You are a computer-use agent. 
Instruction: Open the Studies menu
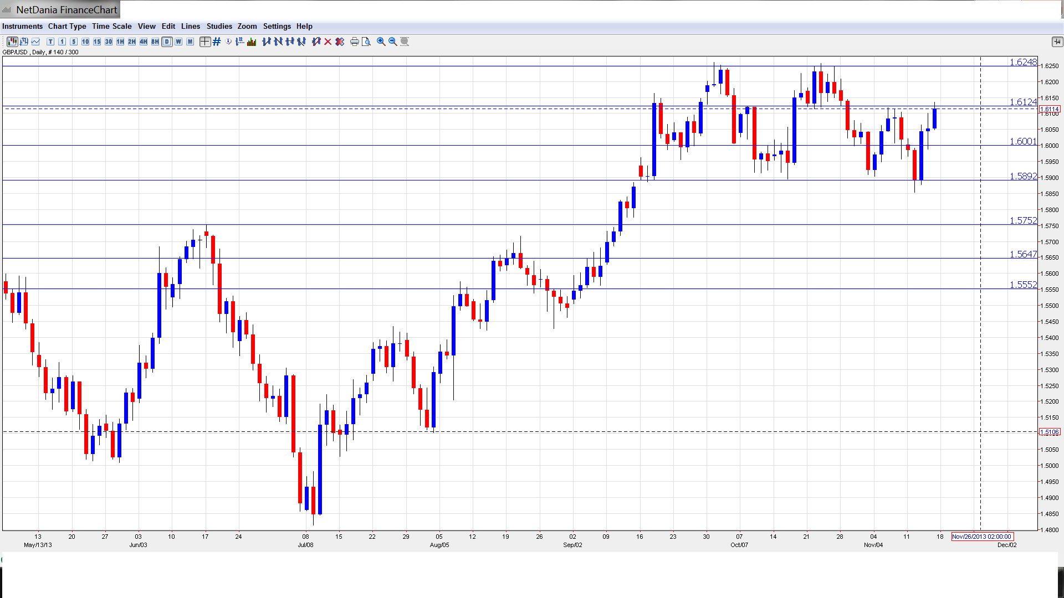(219, 26)
